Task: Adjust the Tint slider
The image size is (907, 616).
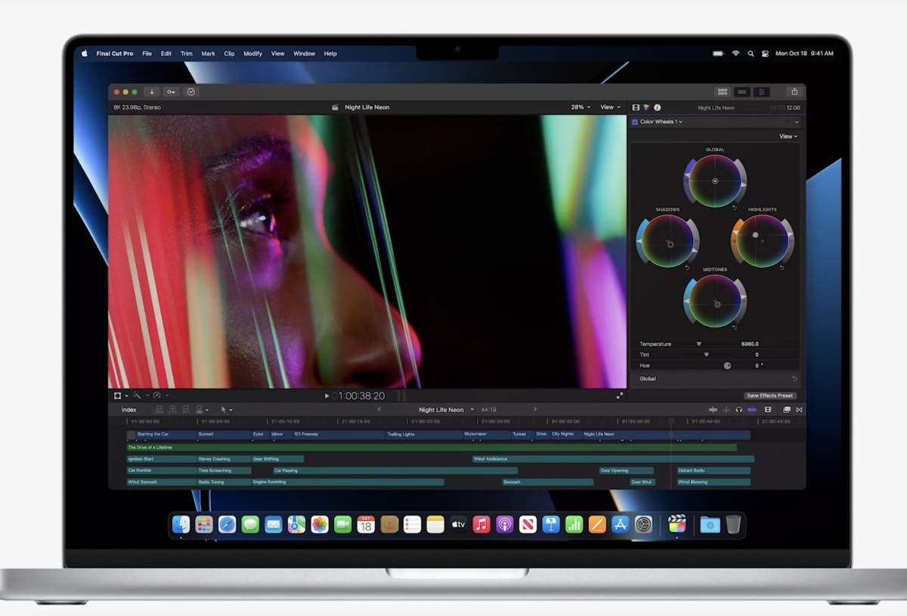Action: [x=707, y=354]
